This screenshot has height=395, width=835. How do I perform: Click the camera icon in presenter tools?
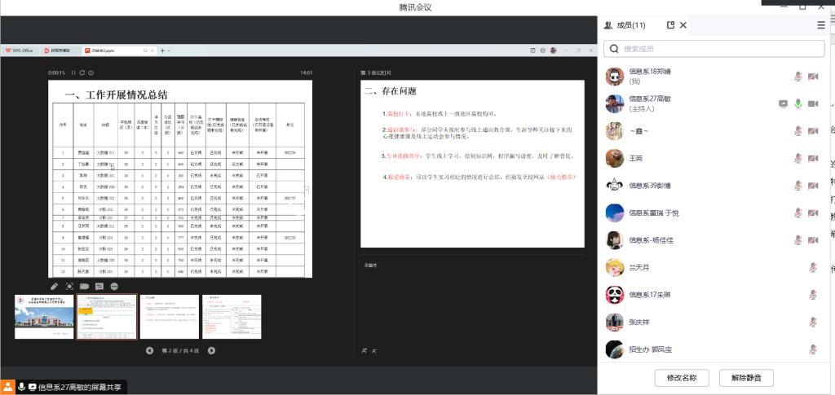click(x=84, y=287)
